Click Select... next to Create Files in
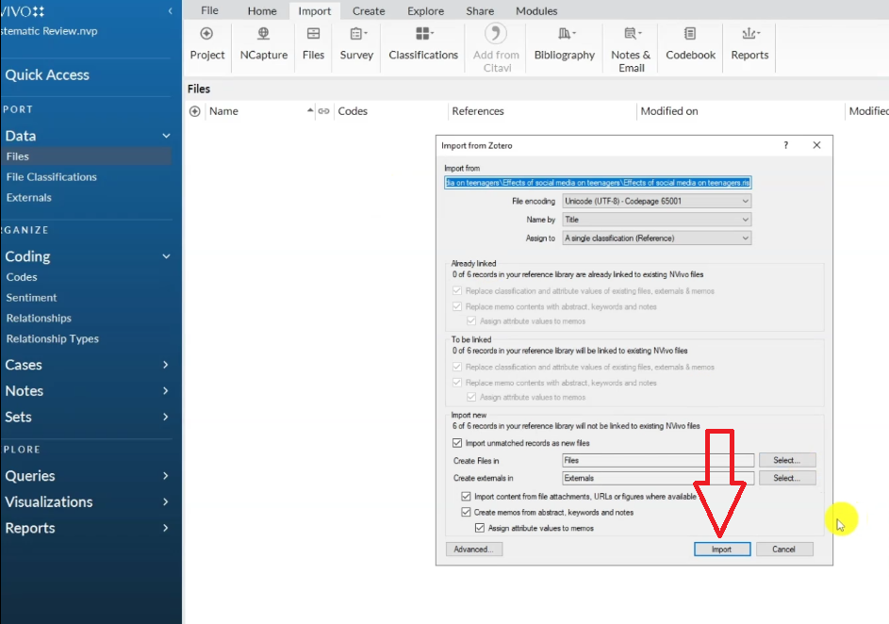 point(787,460)
